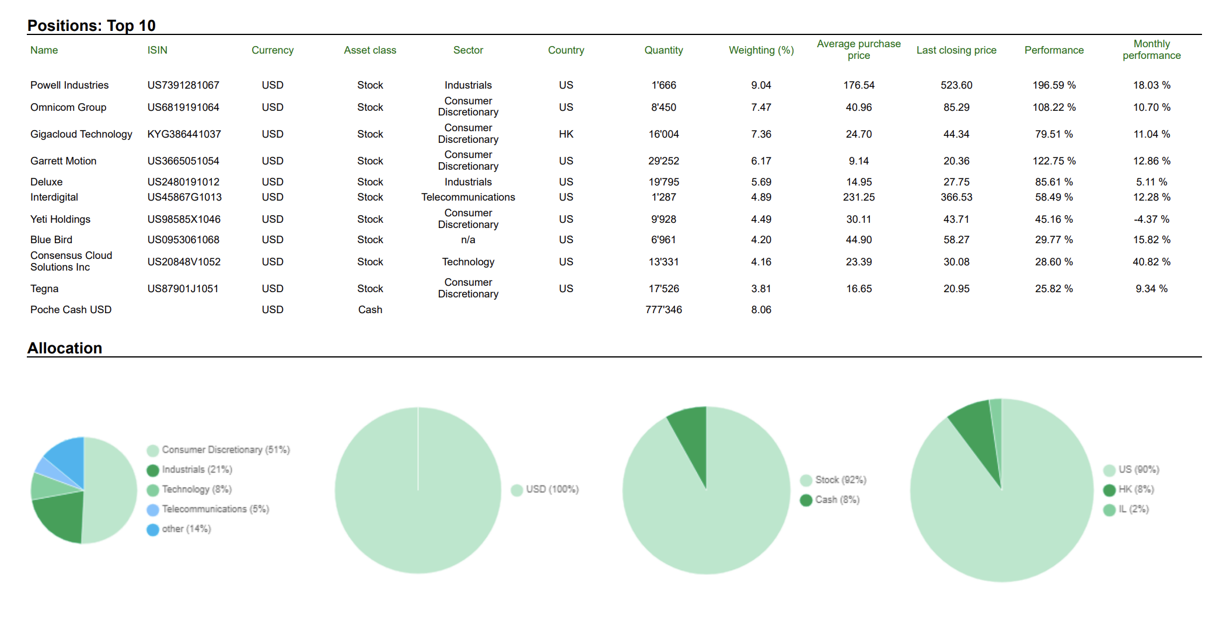Click the Telecommunications (5%) legend marker
Screen dimensions: 1223x624
[x=152, y=509]
